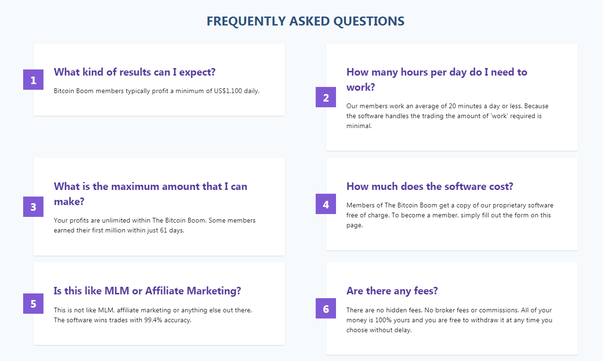Open 'Is this like MLM or Affiliate Marketing?' heading

click(x=147, y=291)
